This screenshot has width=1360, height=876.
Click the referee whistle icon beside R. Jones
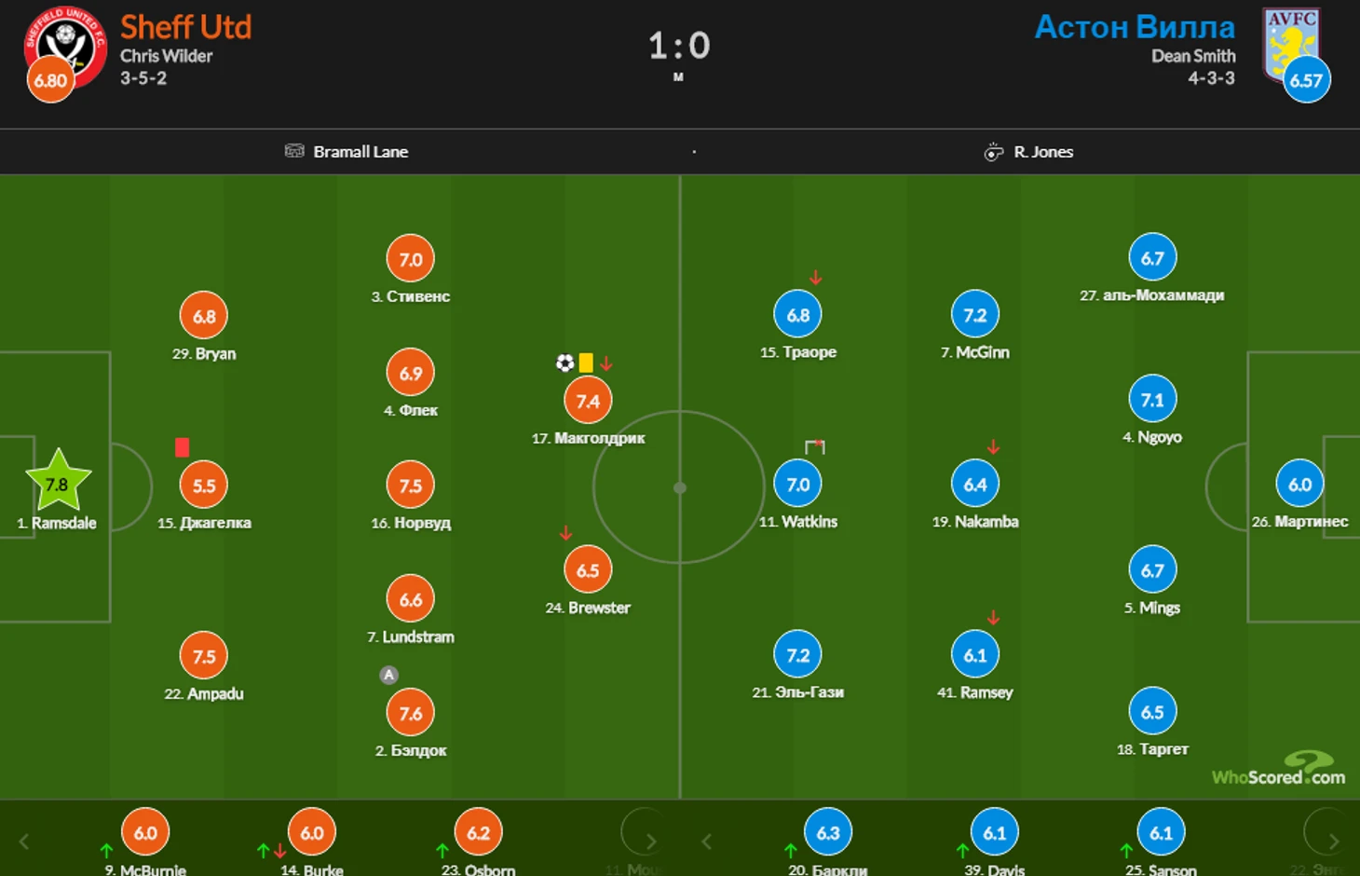pyautogui.click(x=994, y=152)
